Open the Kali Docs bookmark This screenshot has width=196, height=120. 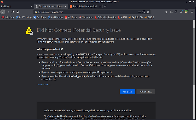coord(71,17)
